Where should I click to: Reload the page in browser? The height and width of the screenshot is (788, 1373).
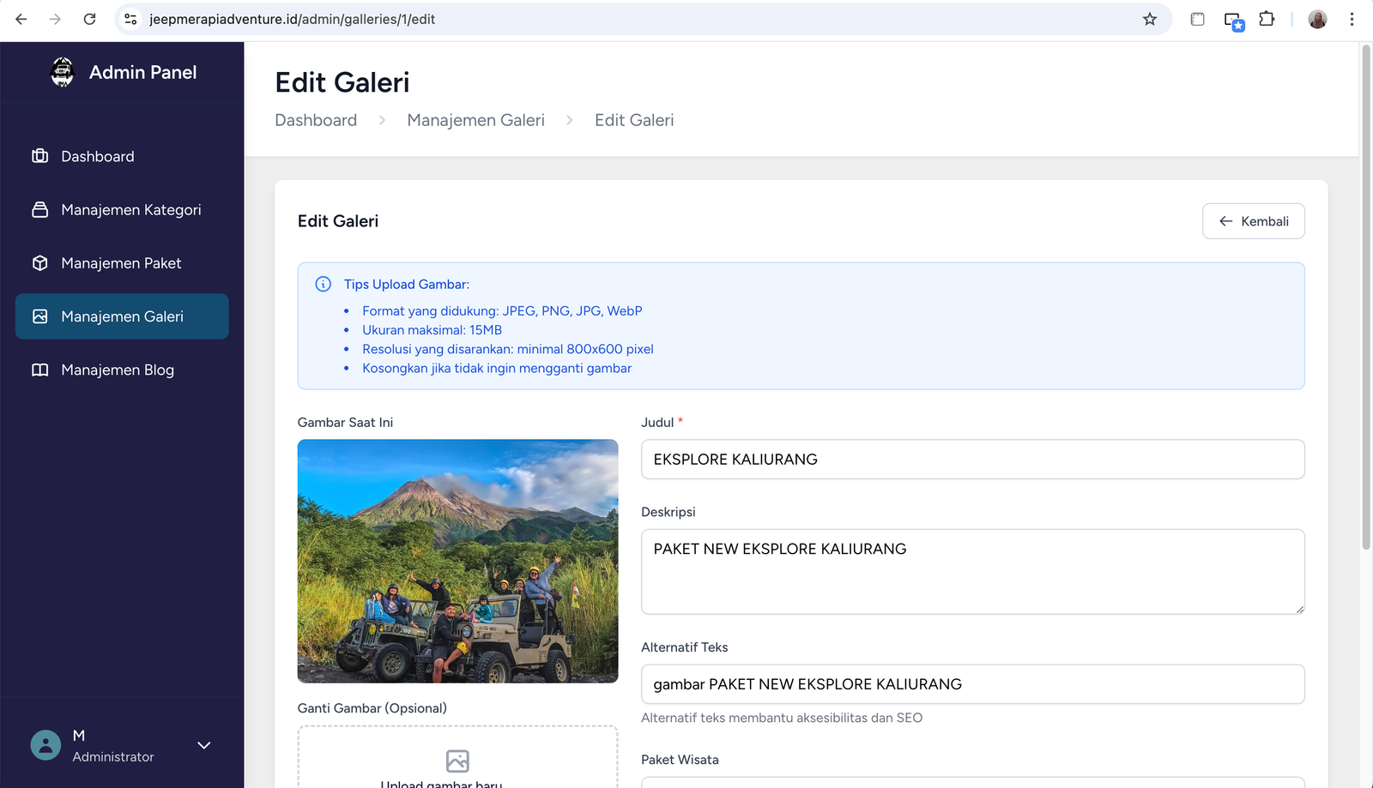[x=89, y=19]
